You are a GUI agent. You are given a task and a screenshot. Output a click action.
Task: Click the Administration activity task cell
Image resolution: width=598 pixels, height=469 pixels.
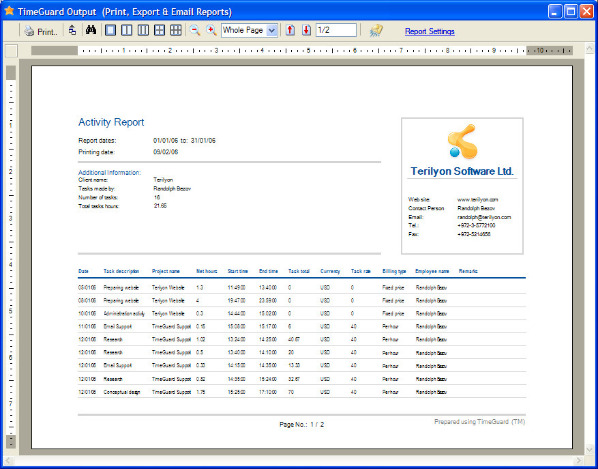point(124,313)
